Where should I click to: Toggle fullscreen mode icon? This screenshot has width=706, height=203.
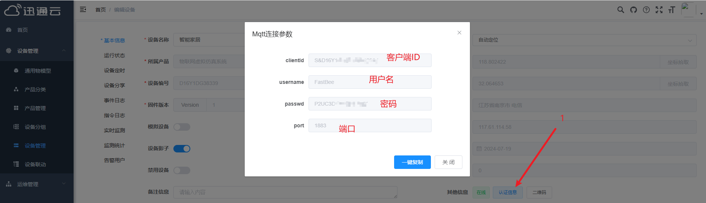coord(659,10)
